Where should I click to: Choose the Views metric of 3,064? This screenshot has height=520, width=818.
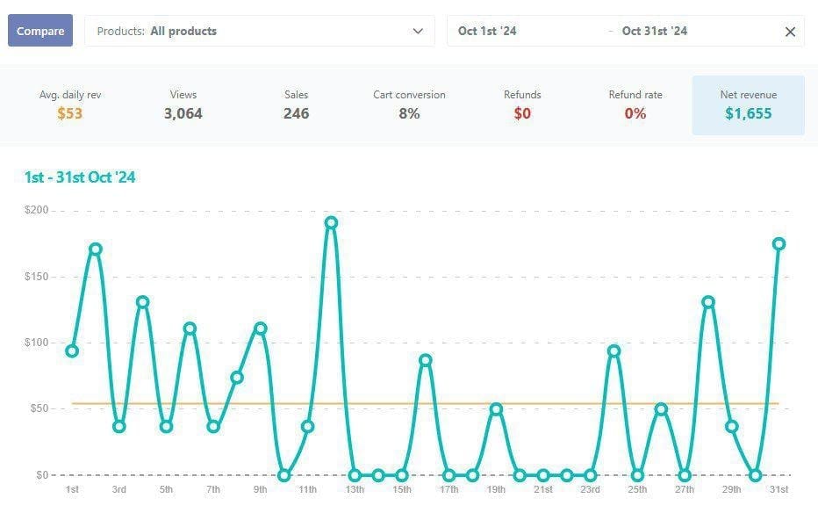[x=183, y=105]
